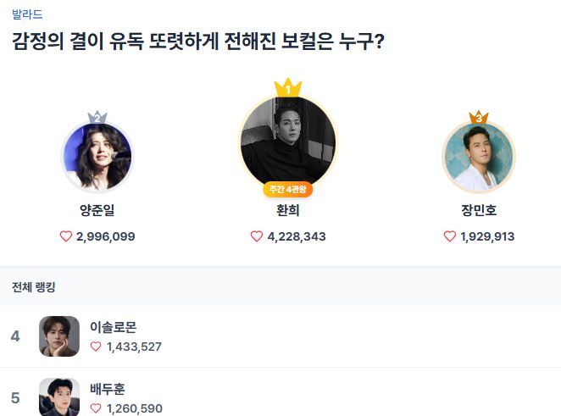Click the silver second-place crown badge

click(x=97, y=117)
